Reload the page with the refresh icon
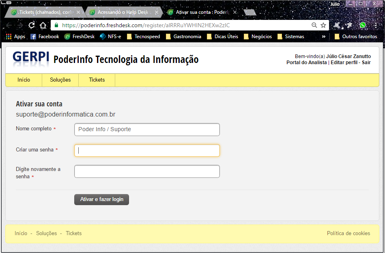The image size is (385, 253). coord(31,25)
